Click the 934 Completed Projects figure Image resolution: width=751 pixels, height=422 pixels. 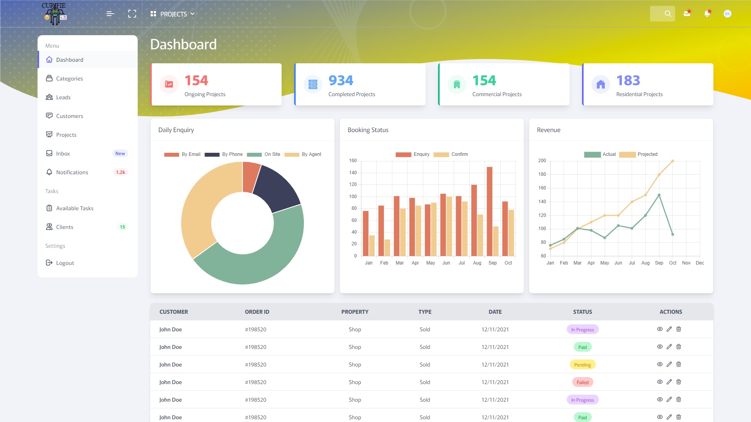341,80
